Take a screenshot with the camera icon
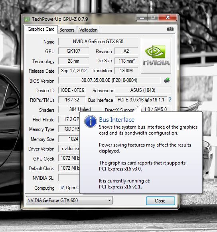Image resolution: width=217 pixels, height=232 pixels. pos(170,29)
